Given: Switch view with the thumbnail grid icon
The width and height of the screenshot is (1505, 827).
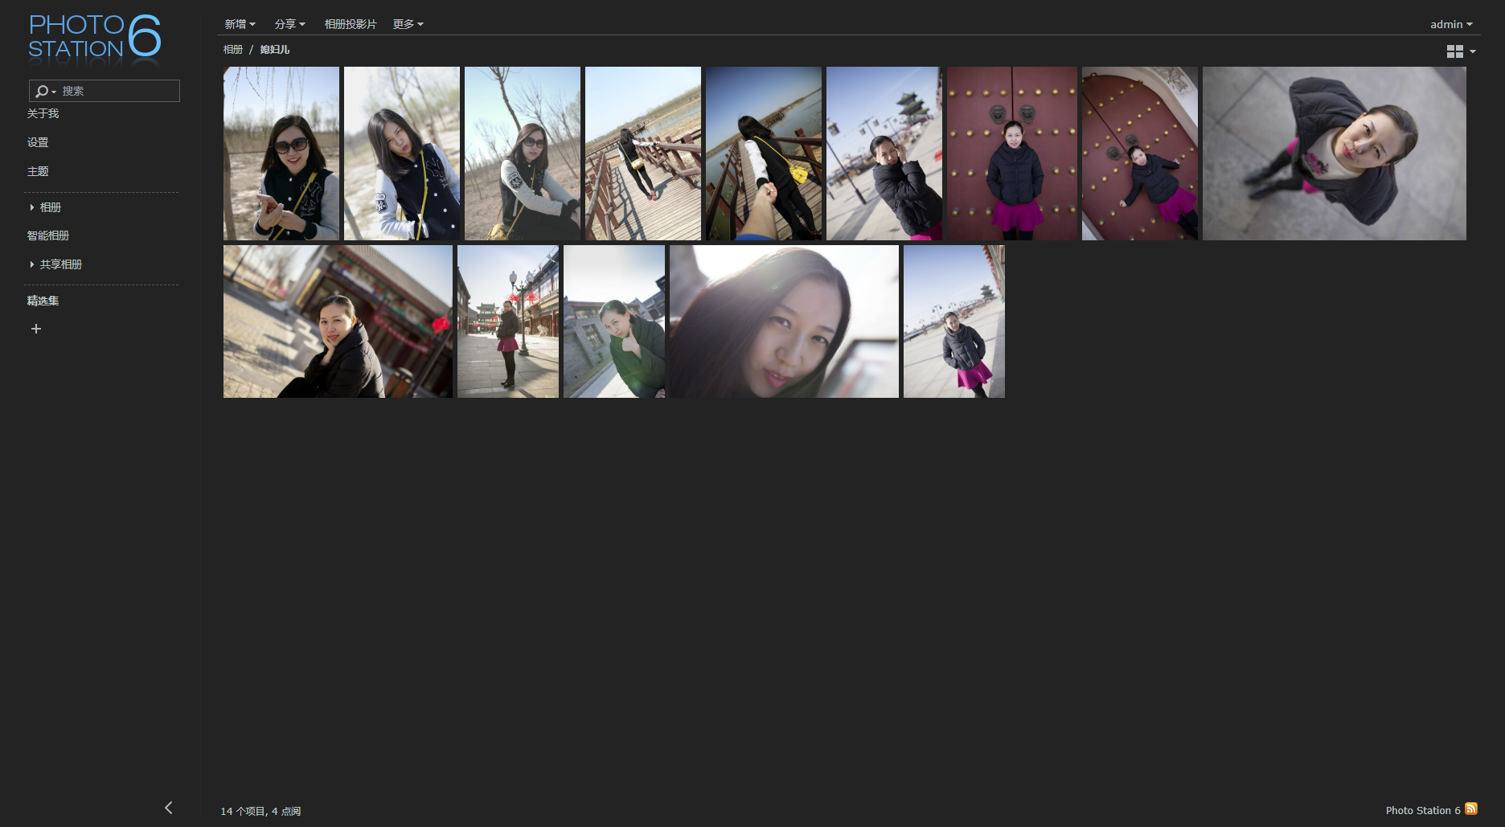Looking at the screenshot, I should [x=1454, y=51].
